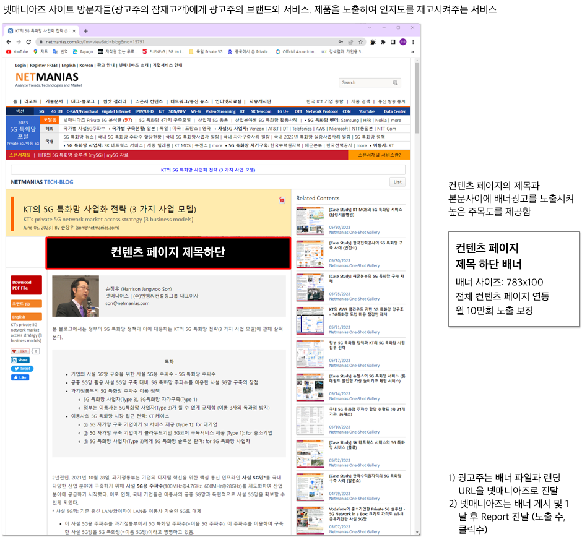This screenshot has height=537, width=582.
Task: Select the Video Streaming section tab
Action: coord(220,111)
